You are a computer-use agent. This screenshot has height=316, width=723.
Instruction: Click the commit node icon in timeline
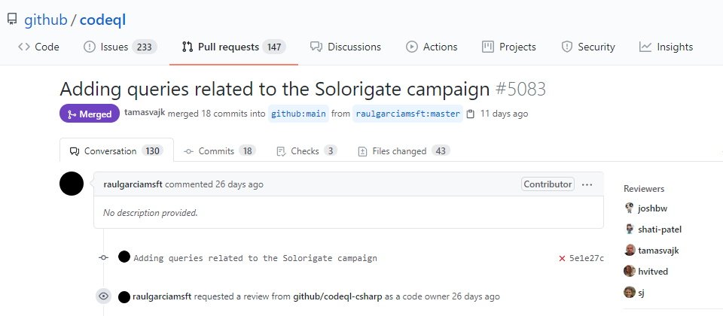[x=104, y=258]
